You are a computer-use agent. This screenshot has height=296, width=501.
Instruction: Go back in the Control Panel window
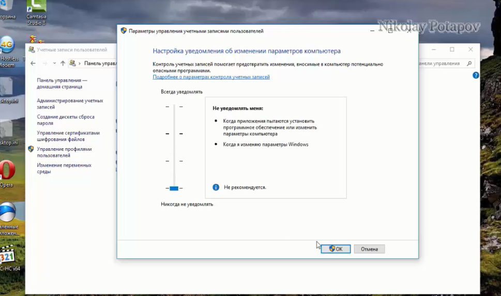(33, 63)
